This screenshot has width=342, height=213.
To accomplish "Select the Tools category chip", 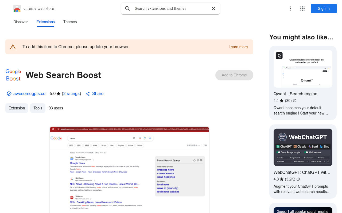I will 38,108.
